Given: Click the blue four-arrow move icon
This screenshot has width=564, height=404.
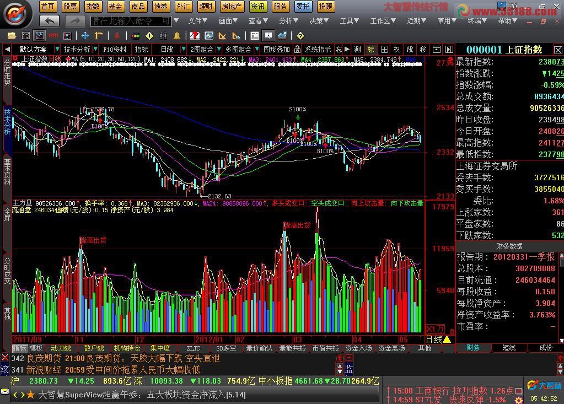Looking at the screenshot, I should pyautogui.click(x=85, y=36).
